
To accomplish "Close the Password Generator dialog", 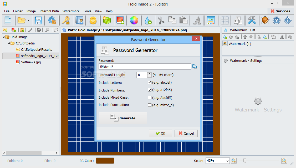I will click(x=196, y=38).
